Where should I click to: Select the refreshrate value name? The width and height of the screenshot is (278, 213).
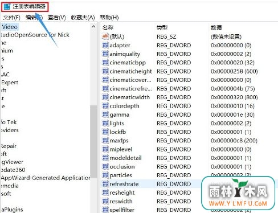coord(124,184)
